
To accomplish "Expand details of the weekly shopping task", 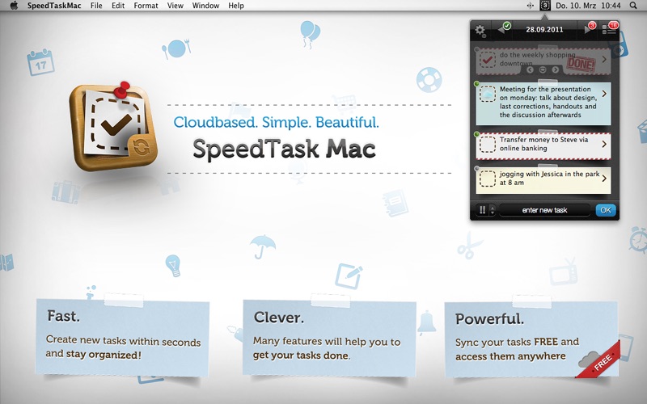I will (603, 59).
